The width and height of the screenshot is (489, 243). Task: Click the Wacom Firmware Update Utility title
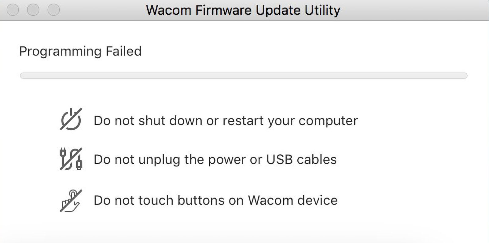coord(243,10)
